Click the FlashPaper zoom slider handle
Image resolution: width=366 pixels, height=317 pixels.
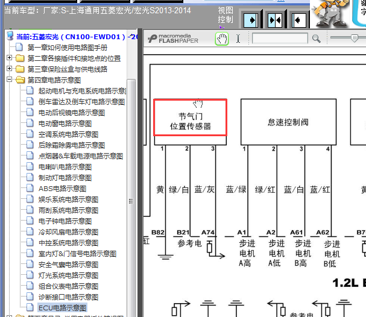tap(355, 38)
